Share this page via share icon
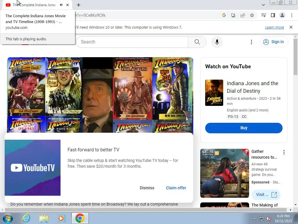This screenshot has width=298, height=224. tap(243, 15)
